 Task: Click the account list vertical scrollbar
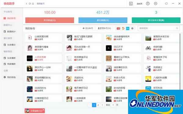(x=180, y=62)
